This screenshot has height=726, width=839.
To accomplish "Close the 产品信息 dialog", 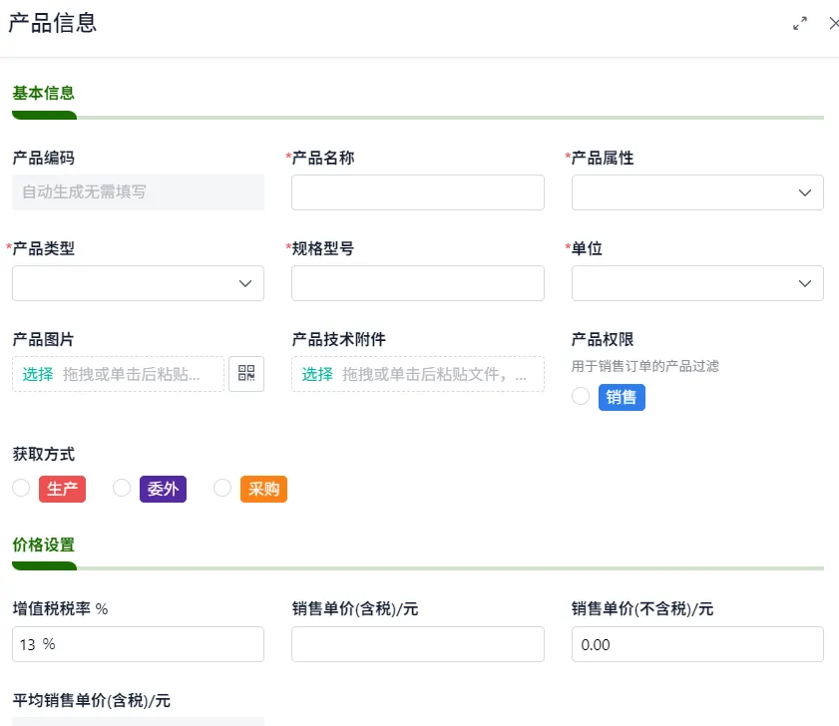I will tap(834, 24).
